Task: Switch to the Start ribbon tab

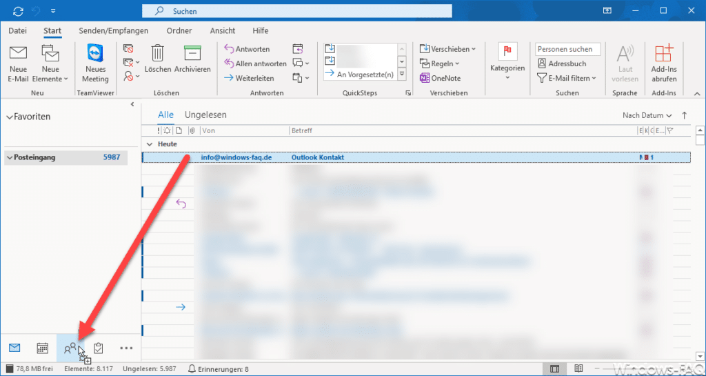Action: click(52, 30)
